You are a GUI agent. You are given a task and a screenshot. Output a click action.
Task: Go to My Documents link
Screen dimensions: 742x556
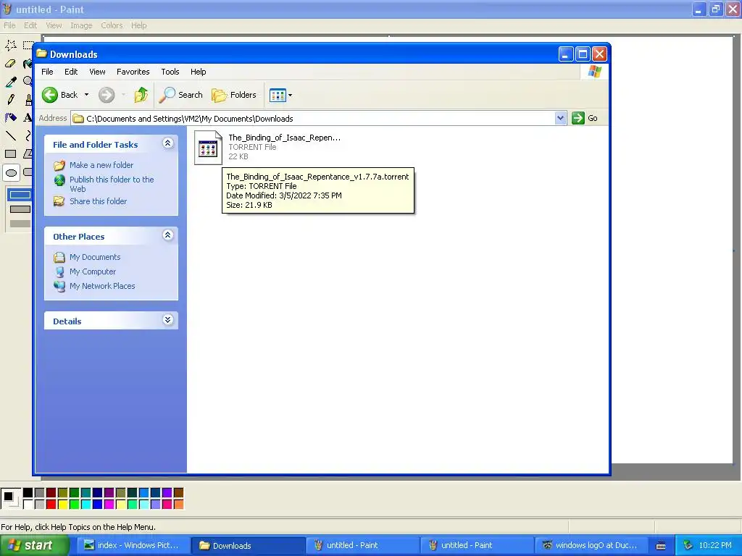[95, 257]
